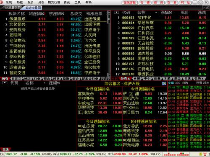Image resolution: width=210 pixels, height=157 pixels.
Task: Open the dropdown arrow beside 代码 in stock list
Action: point(116,13)
